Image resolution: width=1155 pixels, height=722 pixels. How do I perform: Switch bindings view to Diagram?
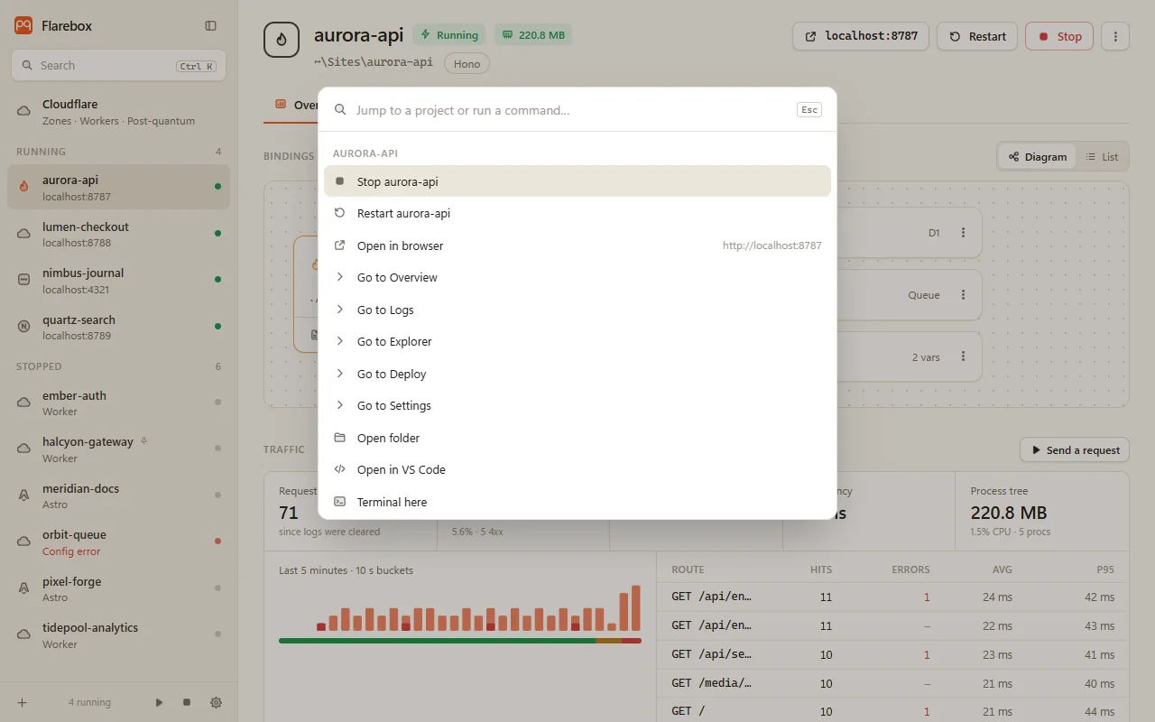pyautogui.click(x=1038, y=157)
